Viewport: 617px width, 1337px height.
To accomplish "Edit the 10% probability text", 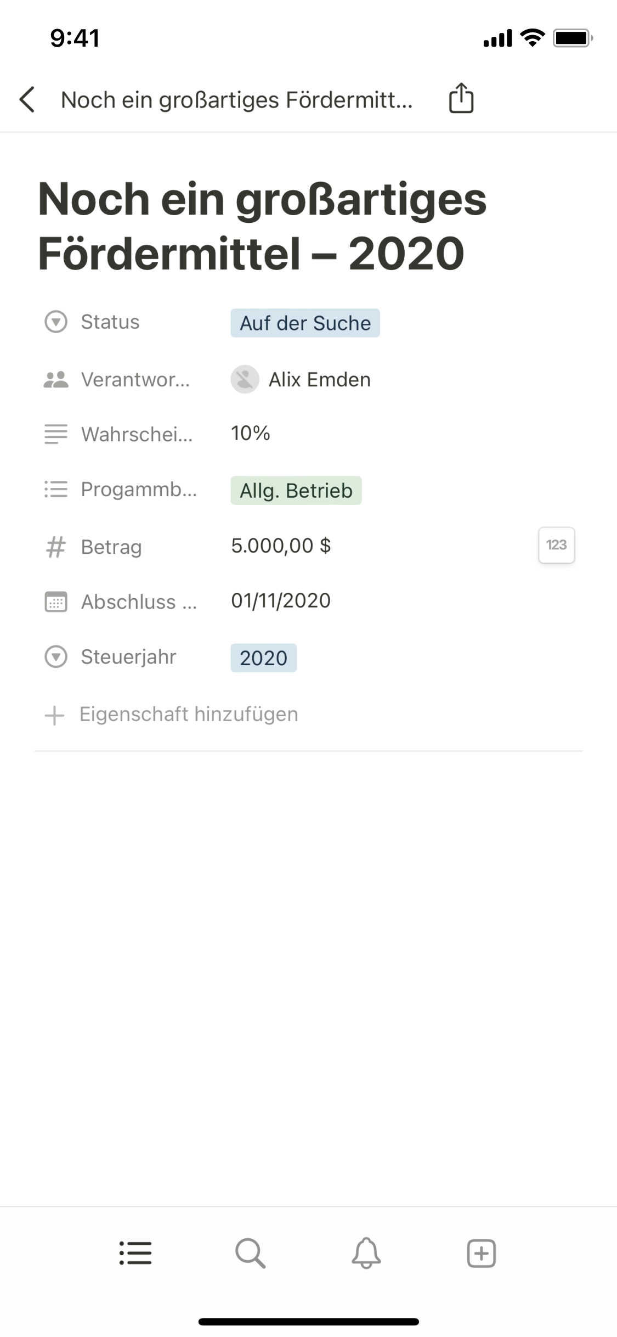I will tap(251, 434).
